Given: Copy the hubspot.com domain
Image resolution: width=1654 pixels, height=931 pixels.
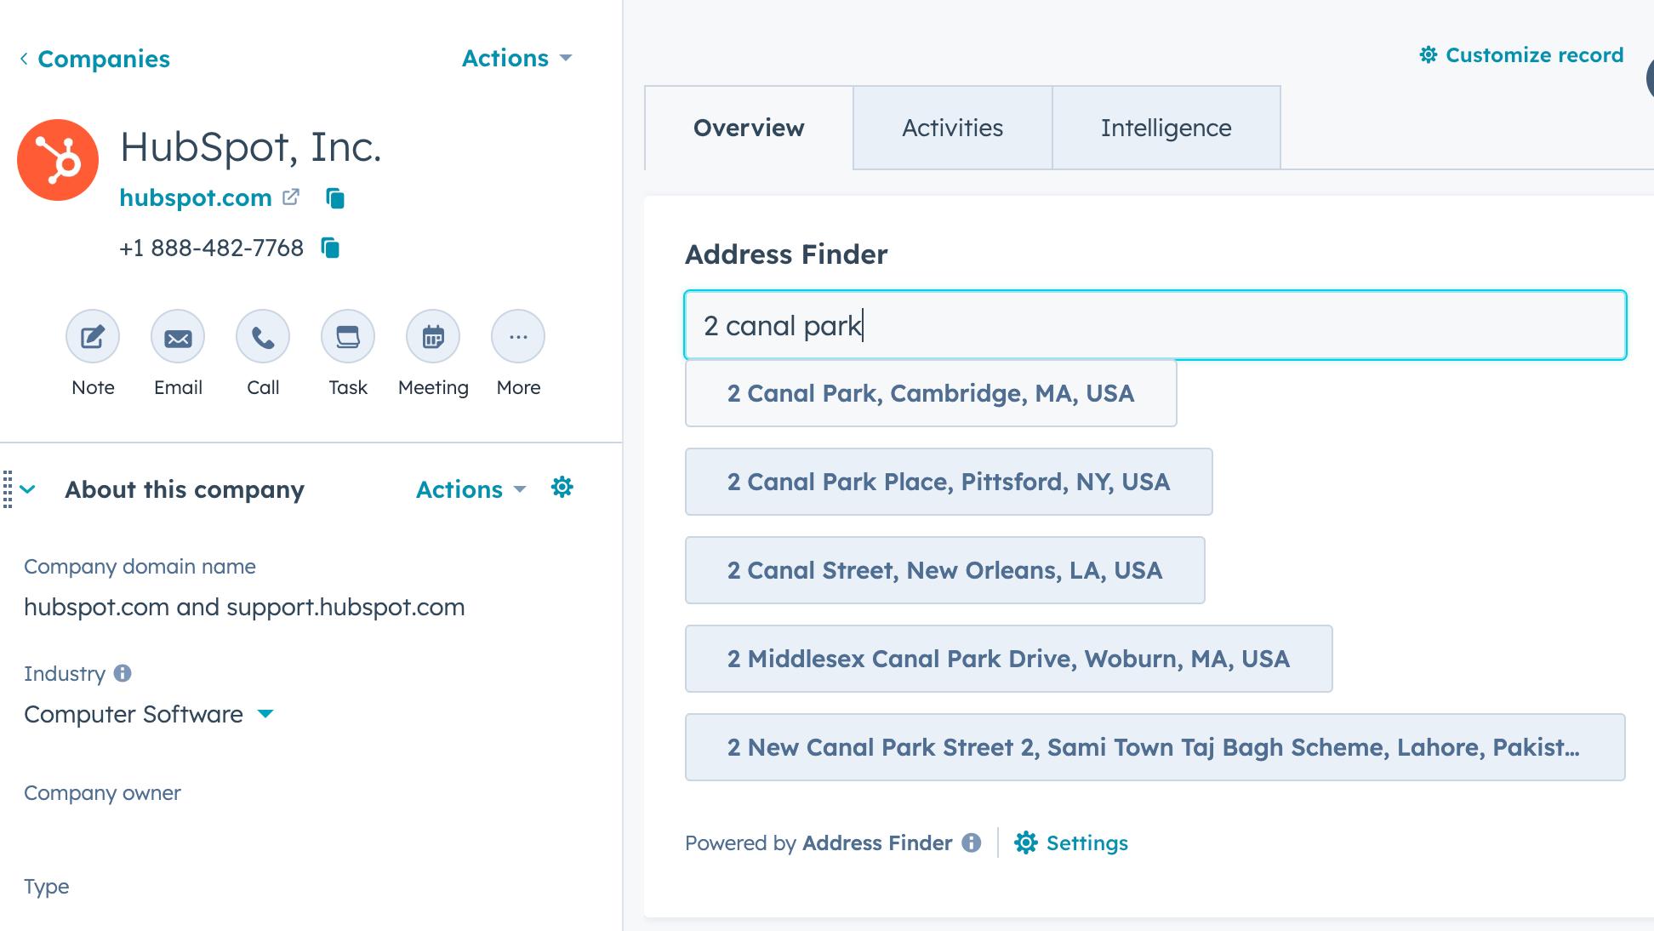Looking at the screenshot, I should [x=335, y=198].
